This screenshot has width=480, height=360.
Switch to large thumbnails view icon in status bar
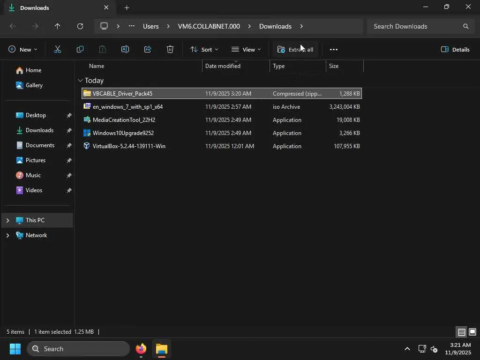(472, 332)
